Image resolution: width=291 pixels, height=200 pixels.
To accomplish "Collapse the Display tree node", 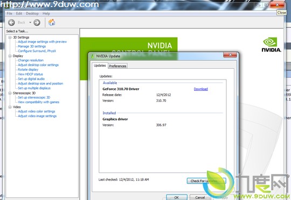I will [x=10, y=56].
